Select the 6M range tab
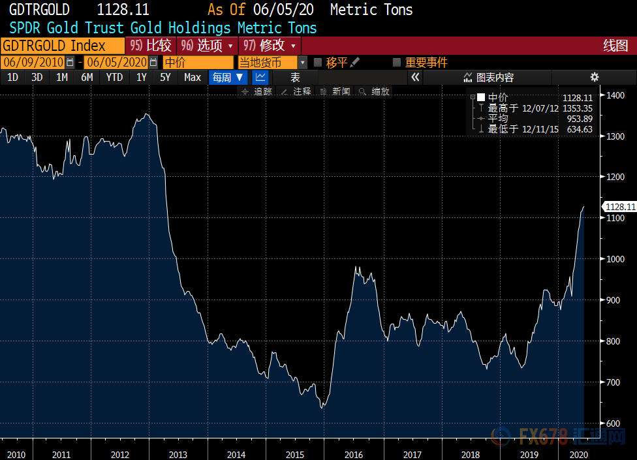This screenshot has height=460, width=637. coord(87,77)
